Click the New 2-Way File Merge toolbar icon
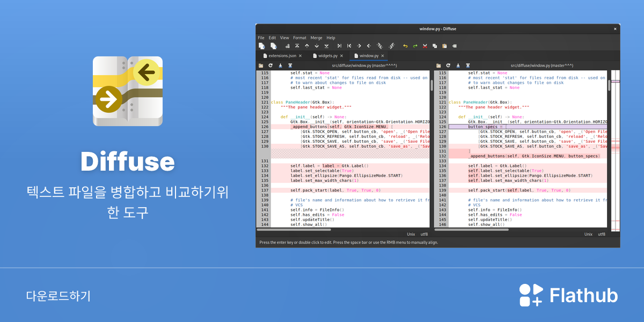This screenshot has height=322, width=644. pos(262,46)
